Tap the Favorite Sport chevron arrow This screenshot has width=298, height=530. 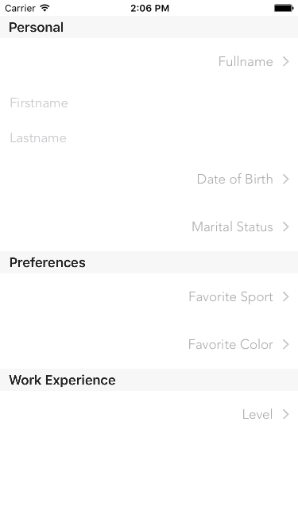coord(286,296)
